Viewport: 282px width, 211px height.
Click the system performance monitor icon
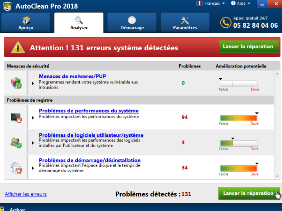(x=16, y=117)
